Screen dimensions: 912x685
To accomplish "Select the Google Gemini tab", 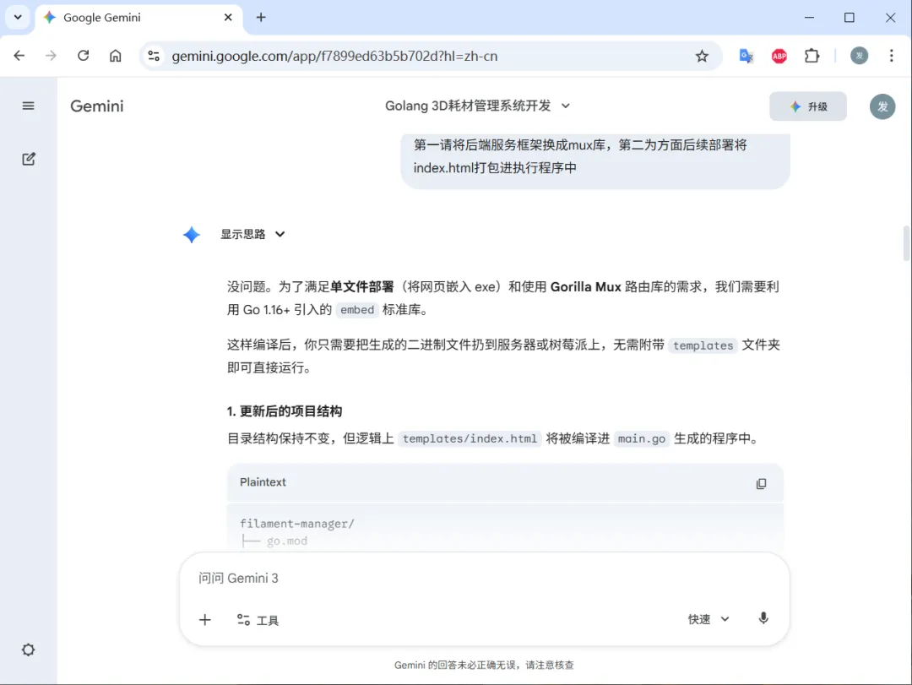I will (138, 18).
